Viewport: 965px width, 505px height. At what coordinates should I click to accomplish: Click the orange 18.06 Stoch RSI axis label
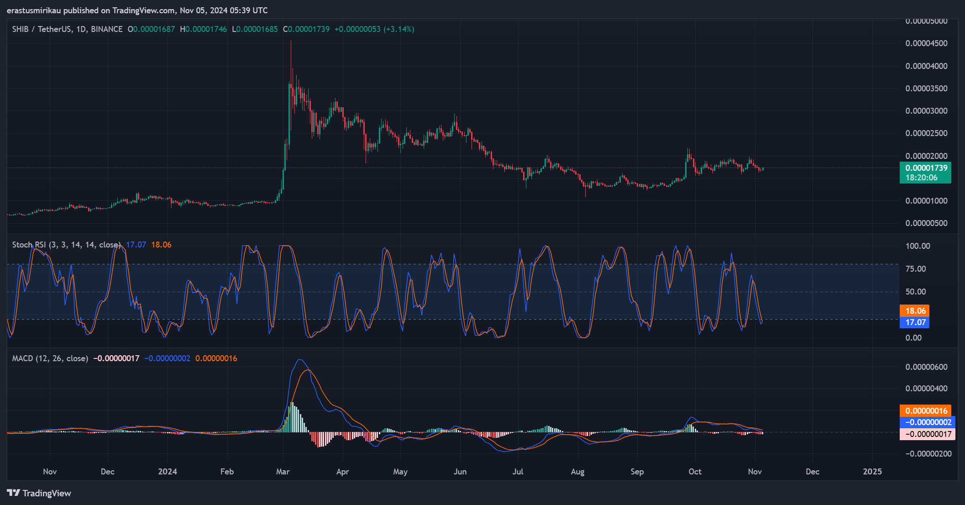click(914, 311)
